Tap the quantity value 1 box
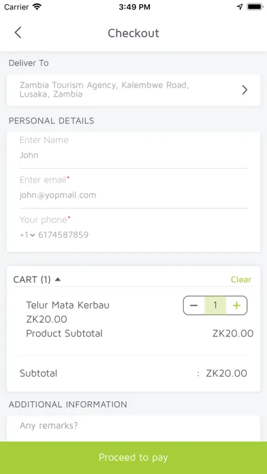This screenshot has height=474, width=267. [x=215, y=305]
